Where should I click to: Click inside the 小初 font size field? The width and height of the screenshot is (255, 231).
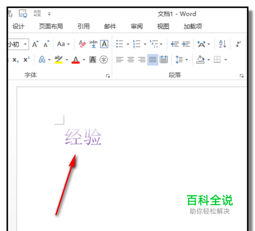point(15,44)
